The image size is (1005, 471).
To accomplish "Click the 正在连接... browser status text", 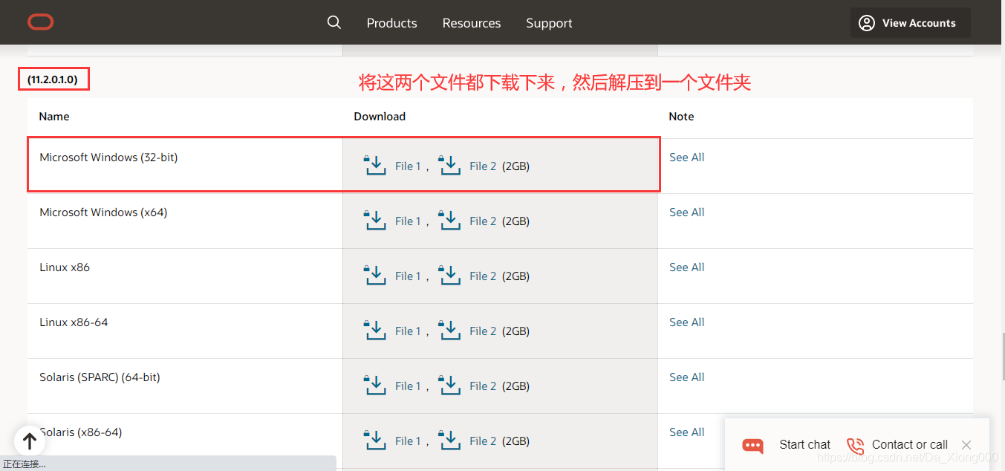I will (x=25, y=464).
